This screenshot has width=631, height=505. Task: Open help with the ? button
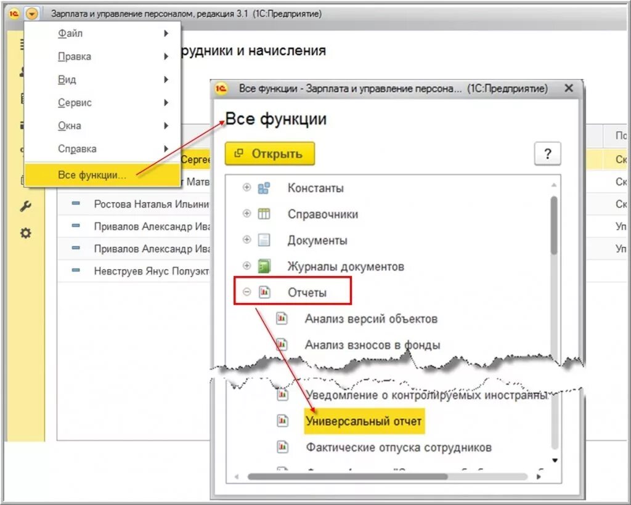point(547,153)
